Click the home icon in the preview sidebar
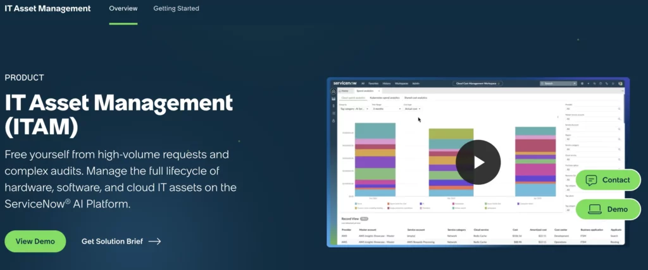Viewport: 648px width, 270px height. click(333, 91)
